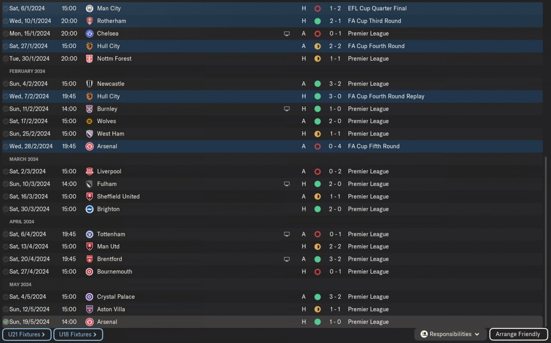Viewport: 551px width, 343px height.
Task: Open the Man Utd fixture team link
Action: 108,247
